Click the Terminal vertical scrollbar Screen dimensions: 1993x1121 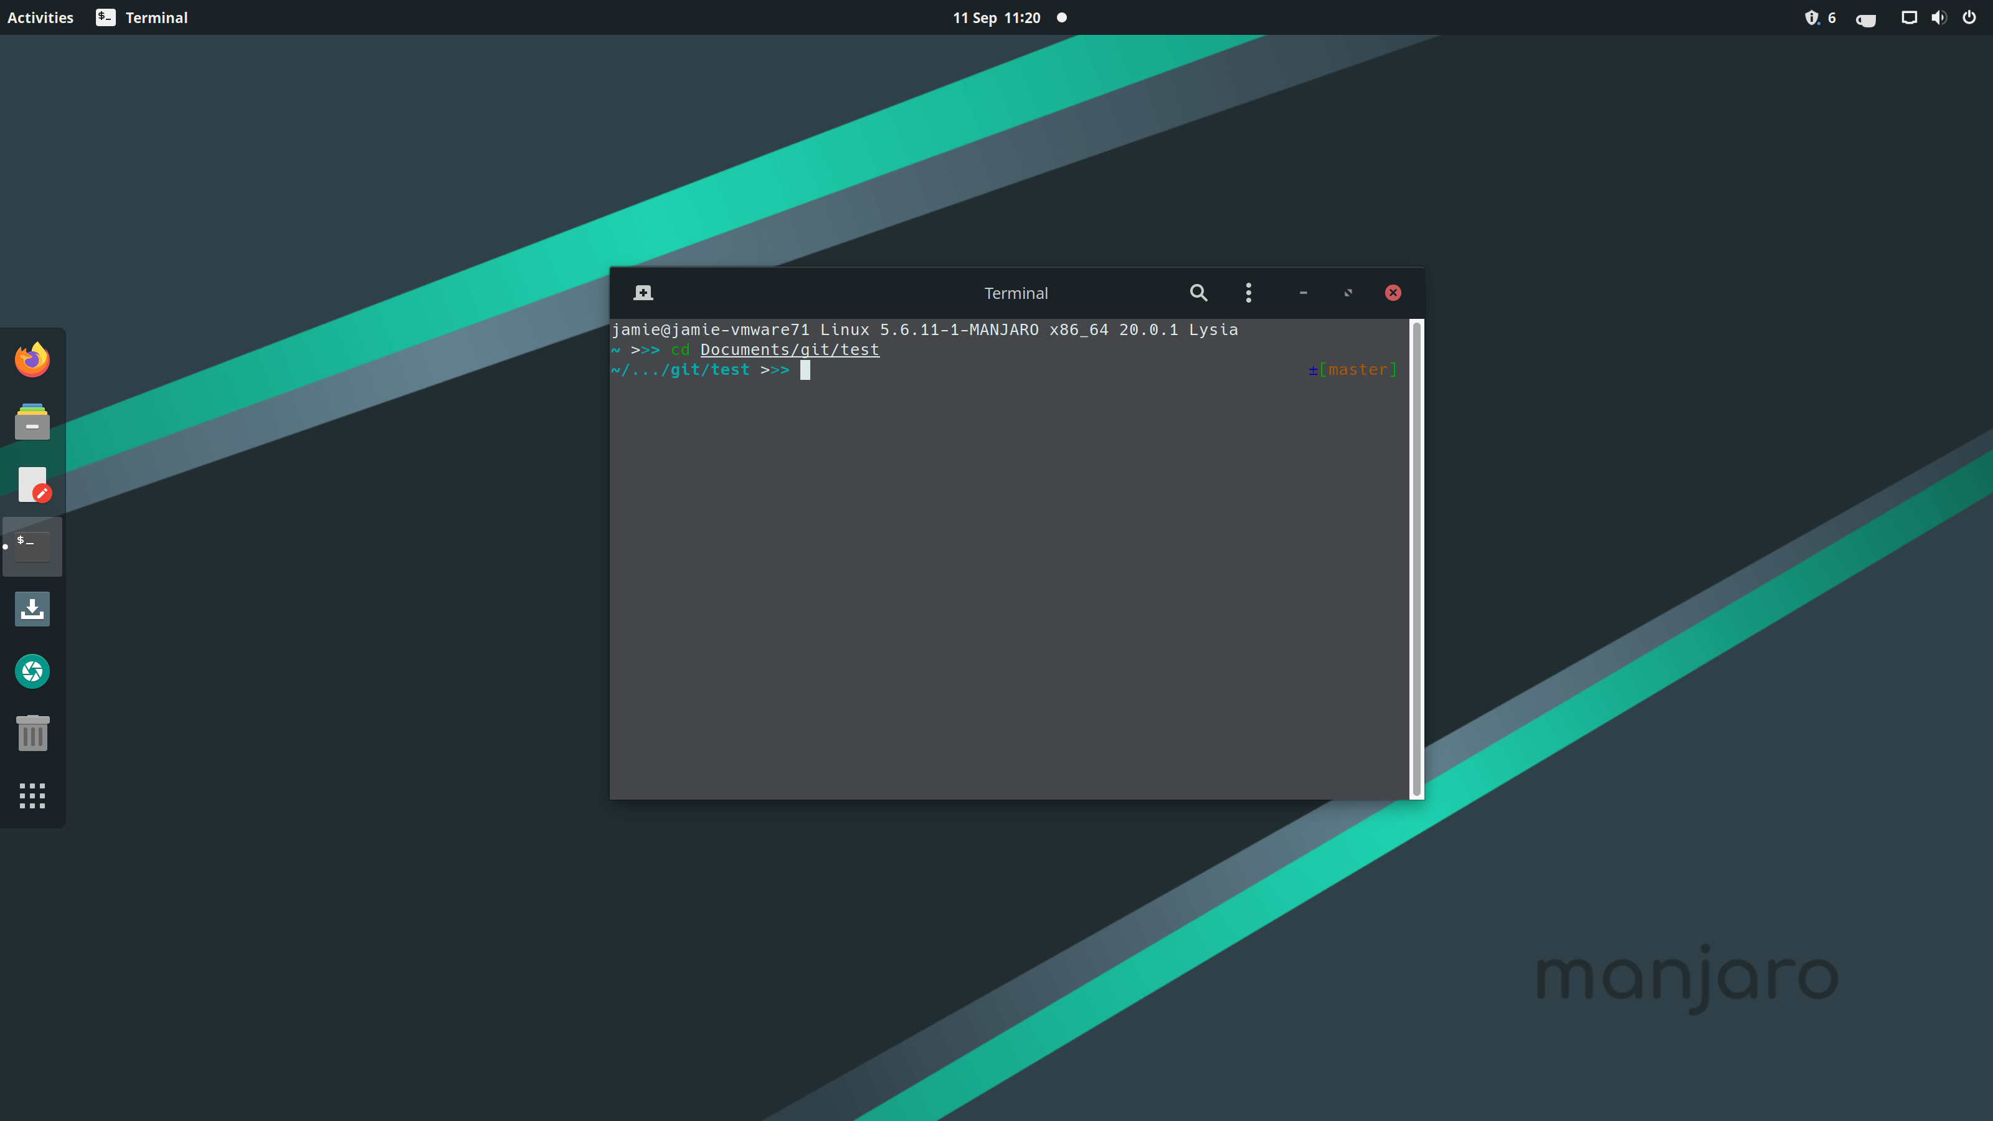1417,559
